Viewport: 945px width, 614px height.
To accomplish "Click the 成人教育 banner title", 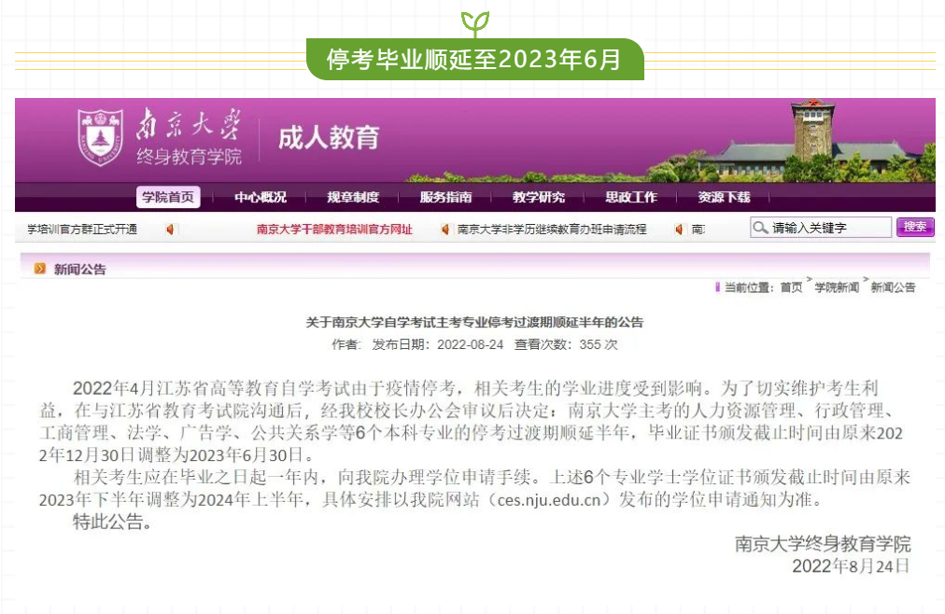I will (x=329, y=138).
